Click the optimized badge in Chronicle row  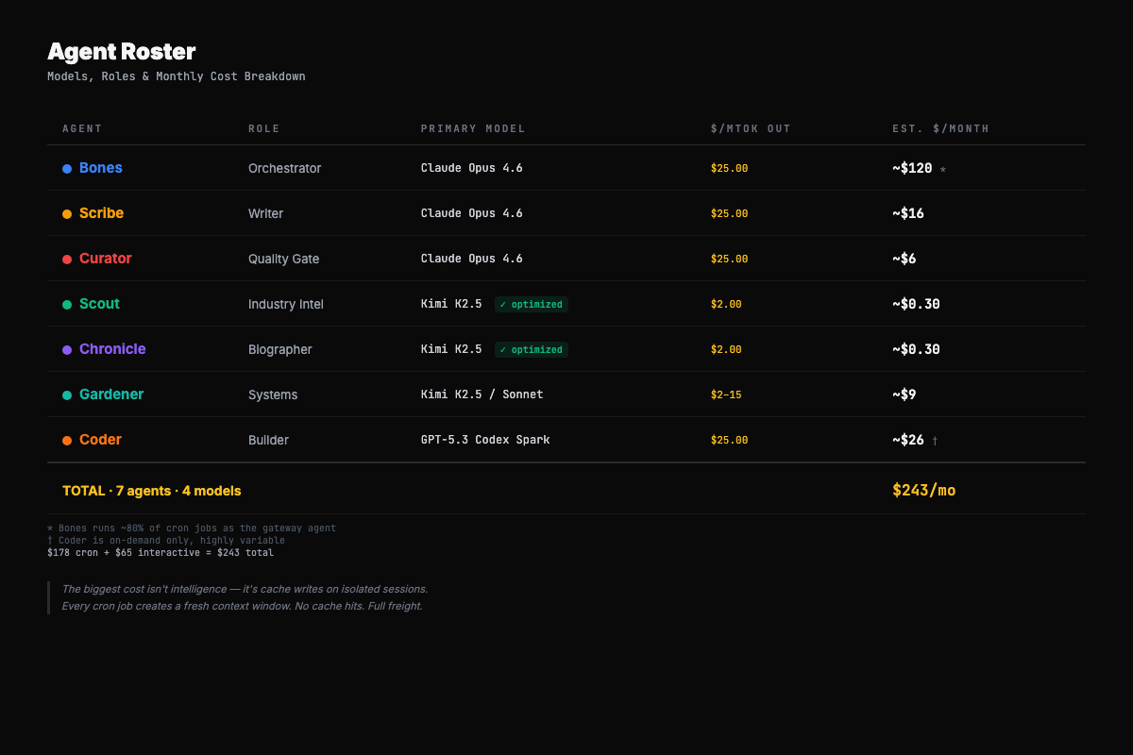point(532,349)
